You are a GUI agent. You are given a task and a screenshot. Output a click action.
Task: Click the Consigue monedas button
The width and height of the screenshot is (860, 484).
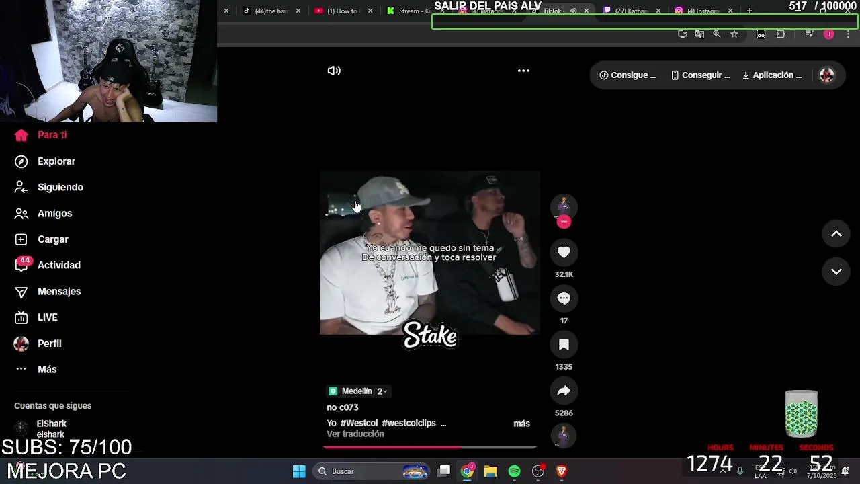628,75
